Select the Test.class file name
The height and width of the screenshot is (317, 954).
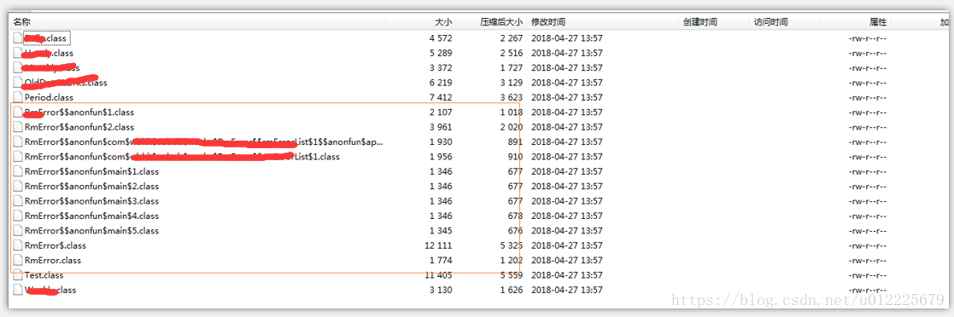tap(44, 275)
